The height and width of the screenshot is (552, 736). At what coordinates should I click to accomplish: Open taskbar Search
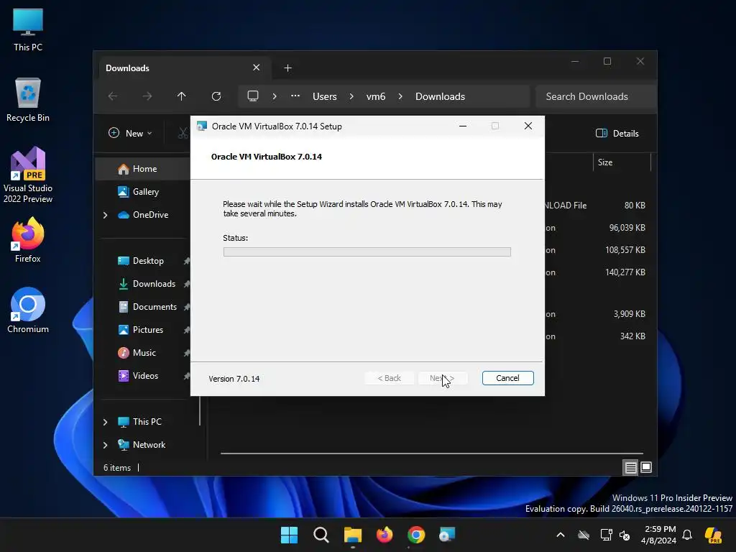tap(321, 535)
